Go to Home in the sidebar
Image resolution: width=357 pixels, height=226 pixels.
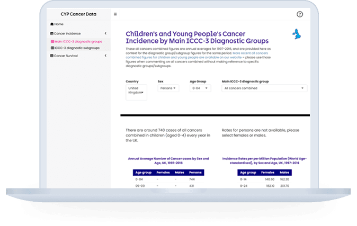click(58, 24)
